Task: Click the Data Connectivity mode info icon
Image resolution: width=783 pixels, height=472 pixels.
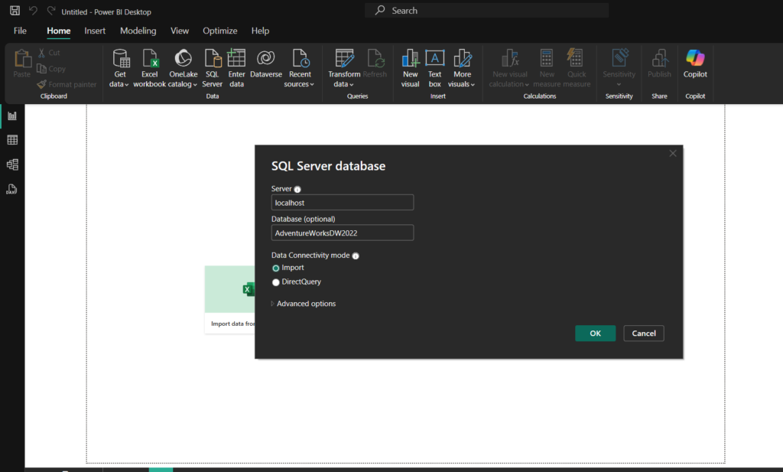Action: [356, 256]
